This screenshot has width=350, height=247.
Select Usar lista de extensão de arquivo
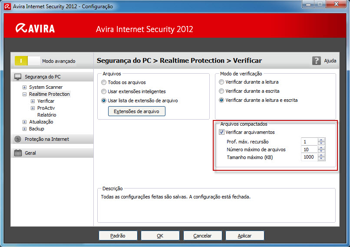click(104, 101)
